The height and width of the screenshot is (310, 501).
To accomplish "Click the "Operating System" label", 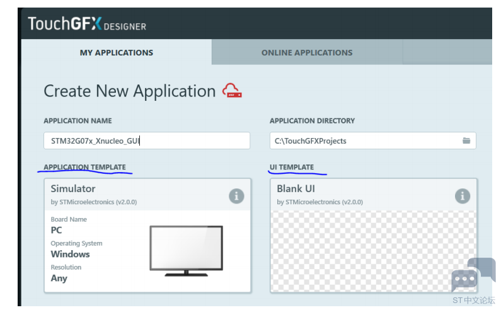I will (x=76, y=243).
